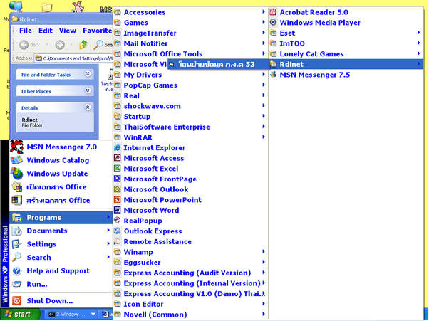The width and height of the screenshot is (429, 321).
Task: Open Microsoft Word from Programs list
Action: tap(150, 211)
